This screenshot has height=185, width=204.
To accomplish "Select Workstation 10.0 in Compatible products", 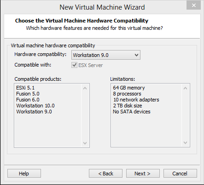I will point(35,106).
